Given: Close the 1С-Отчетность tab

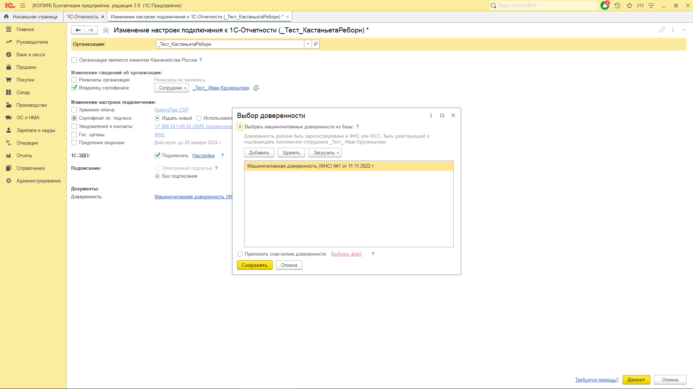Looking at the screenshot, I should (x=103, y=17).
